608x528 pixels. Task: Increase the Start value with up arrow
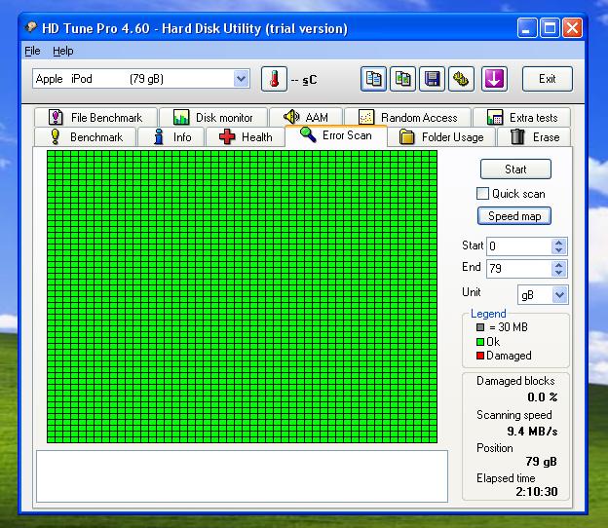click(558, 243)
